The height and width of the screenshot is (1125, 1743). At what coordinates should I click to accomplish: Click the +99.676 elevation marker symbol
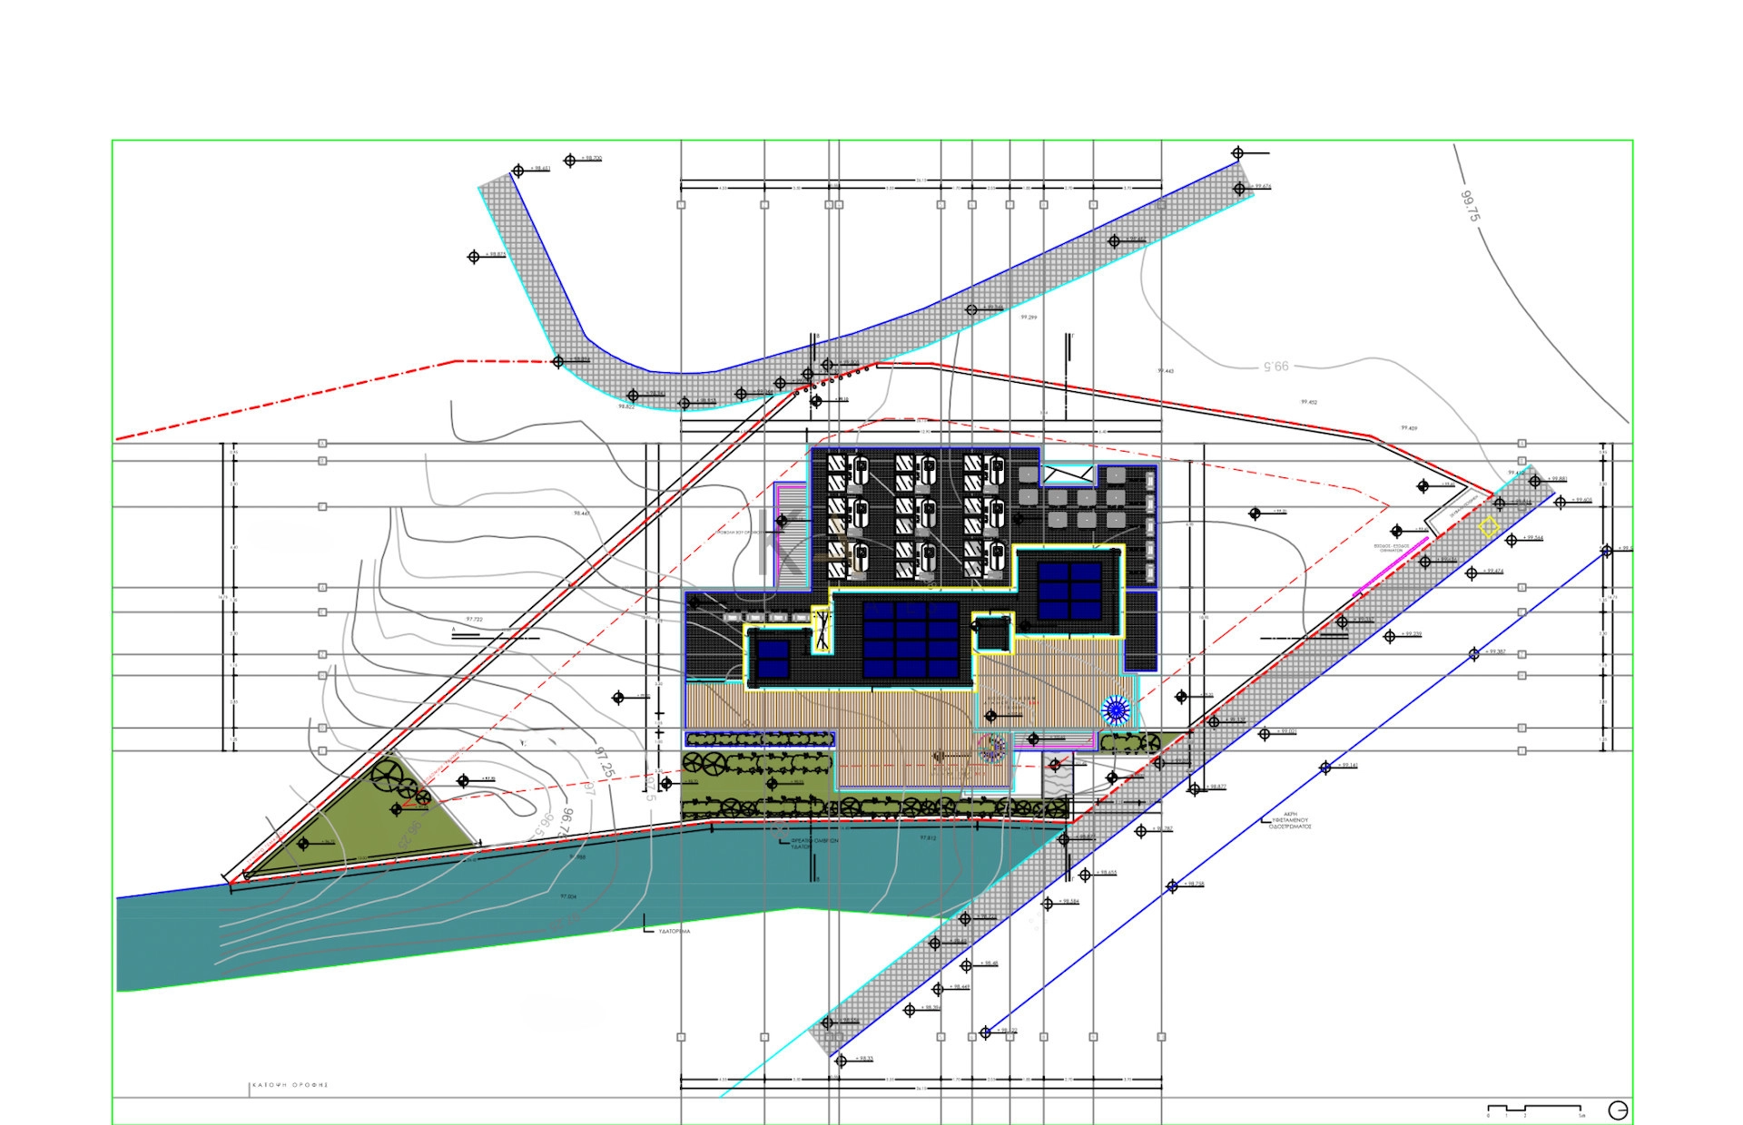pos(1239,189)
